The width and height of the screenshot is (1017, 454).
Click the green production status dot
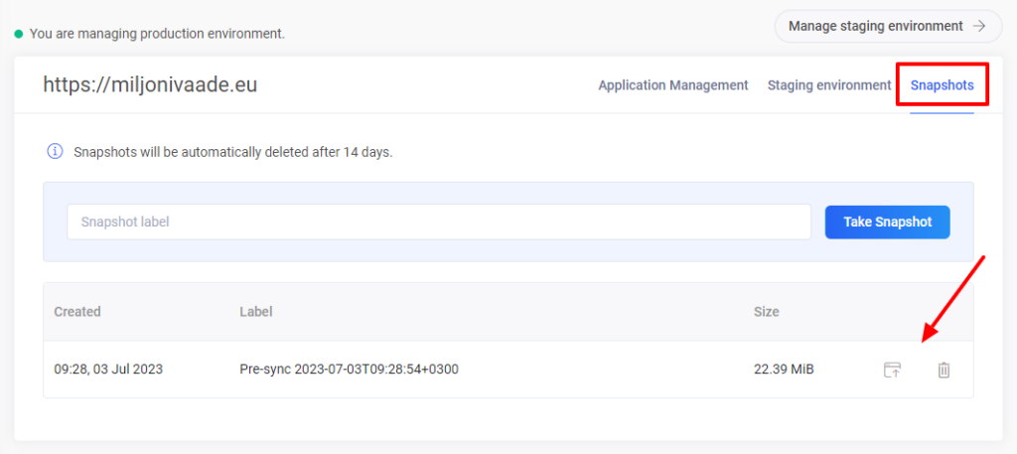click(x=19, y=34)
